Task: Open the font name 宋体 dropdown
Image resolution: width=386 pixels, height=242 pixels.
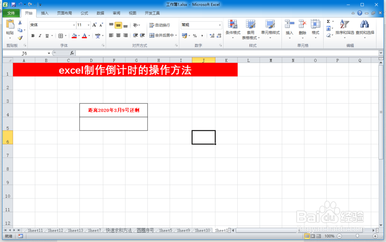Action: pyautogui.click(x=74, y=25)
